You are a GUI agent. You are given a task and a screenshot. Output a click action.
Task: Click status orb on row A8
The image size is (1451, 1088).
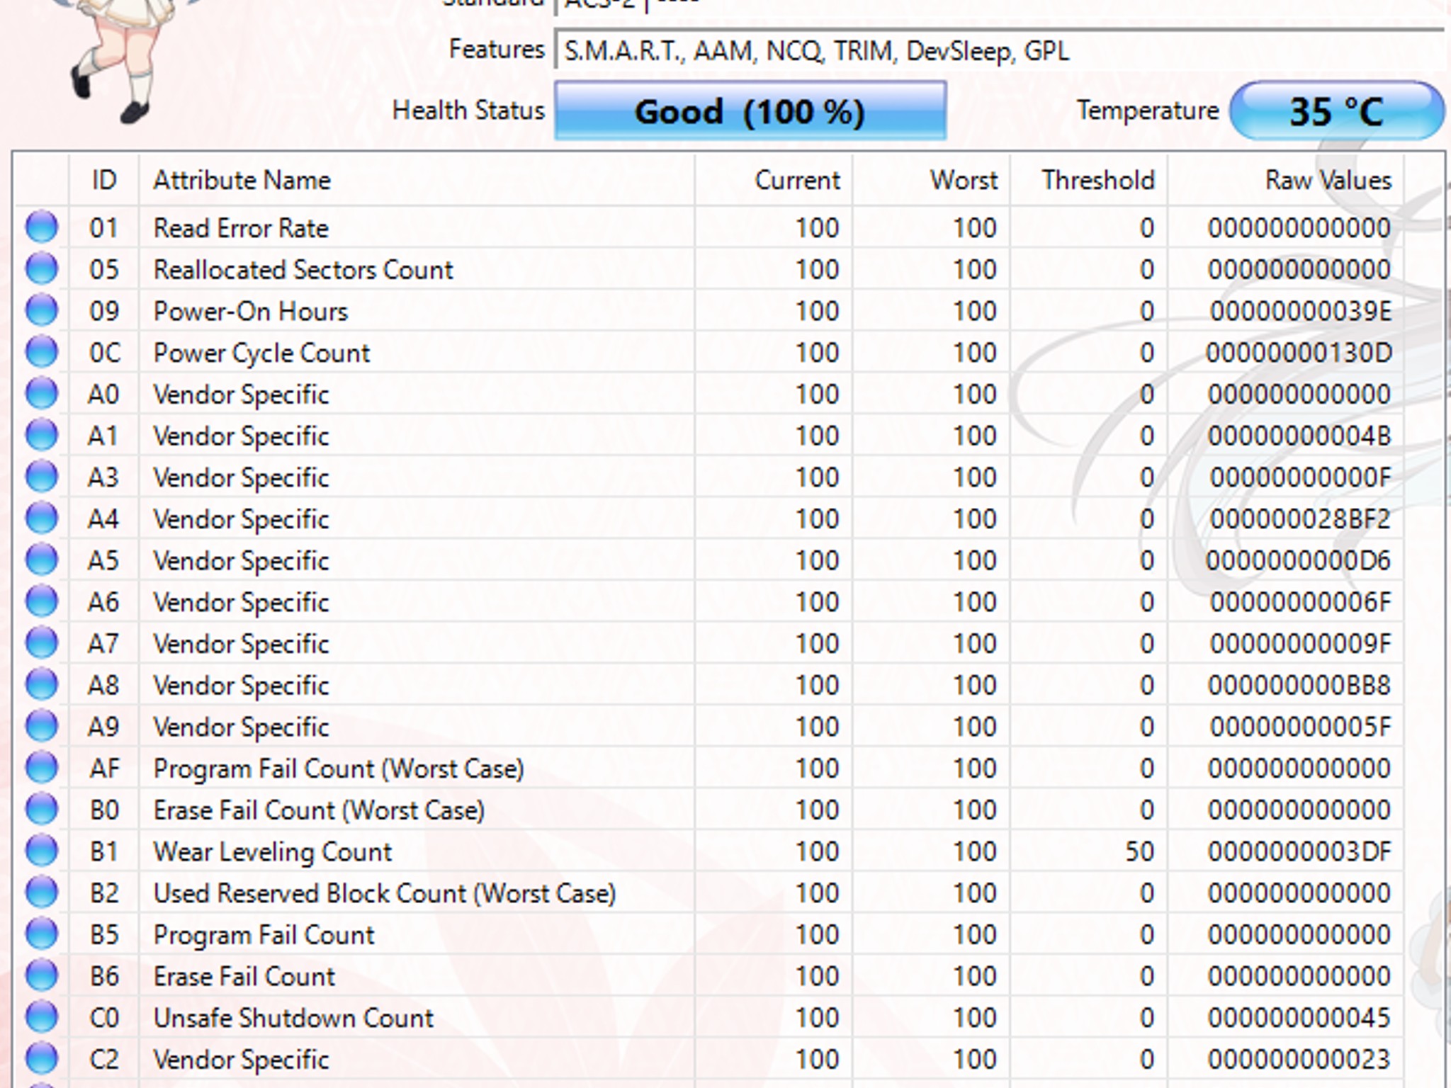pyautogui.click(x=42, y=684)
